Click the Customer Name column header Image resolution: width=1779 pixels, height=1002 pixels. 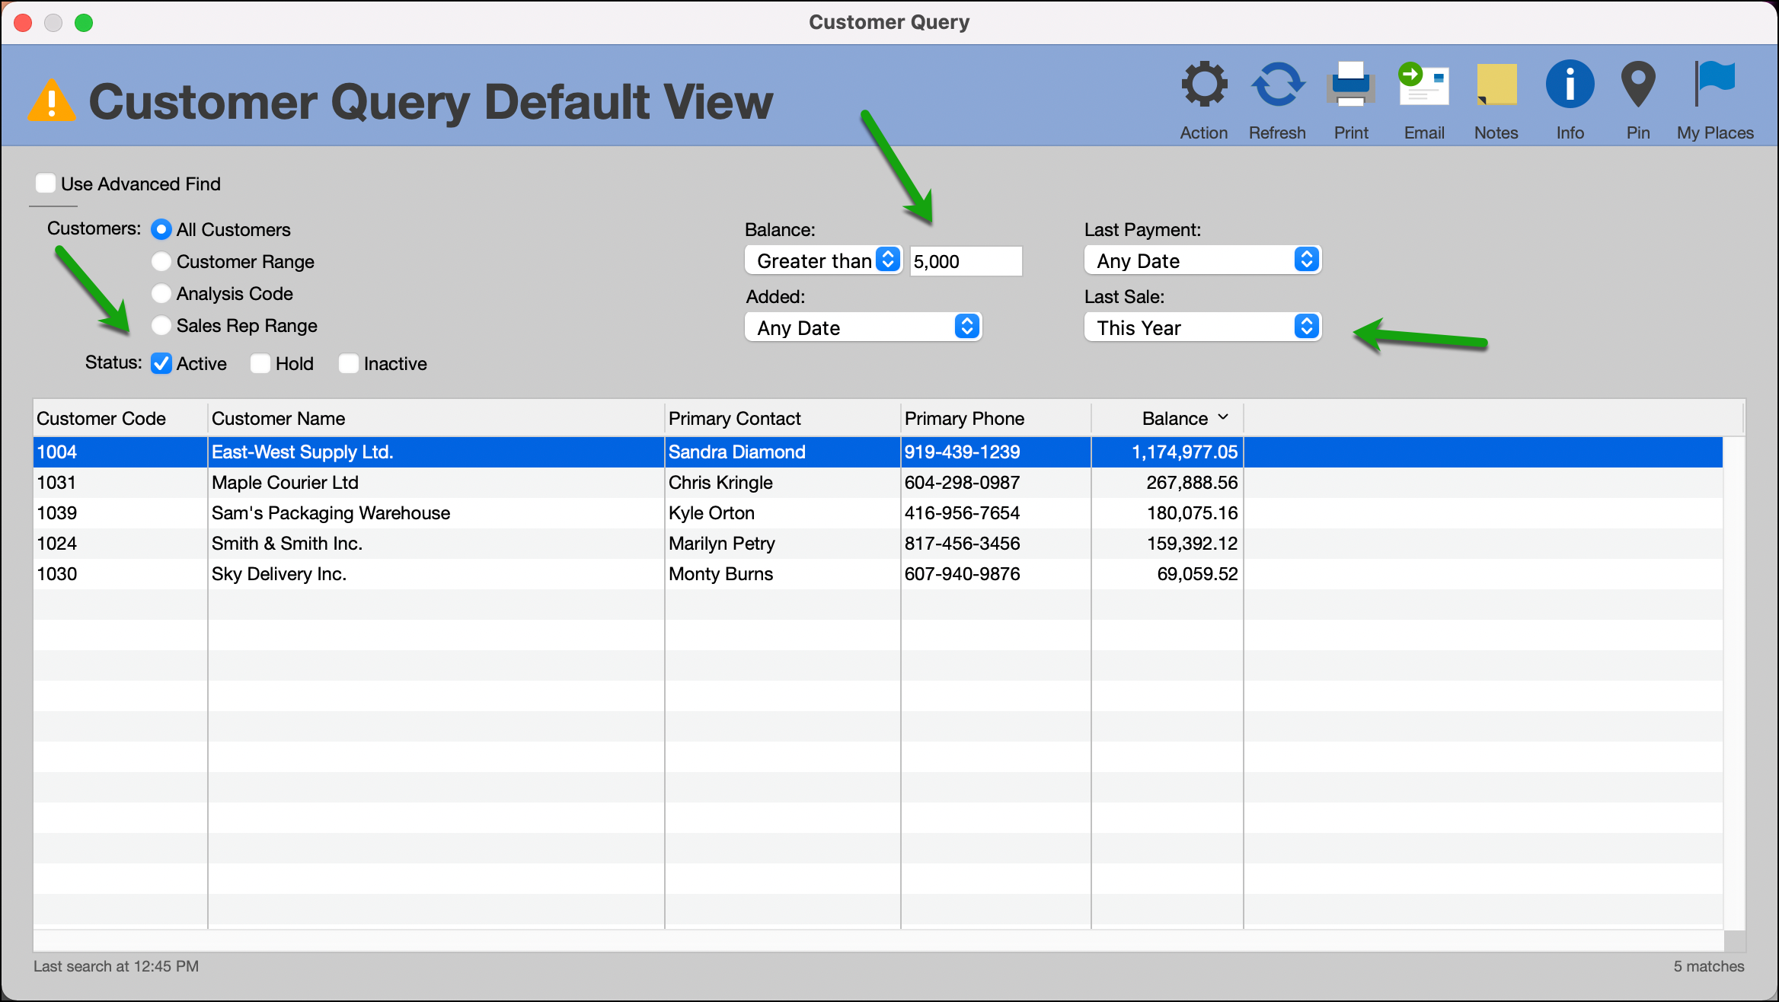click(278, 417)
